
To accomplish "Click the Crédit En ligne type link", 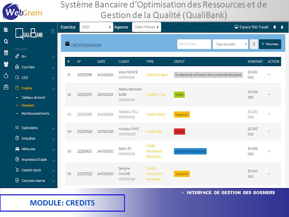I will (157, 75).
